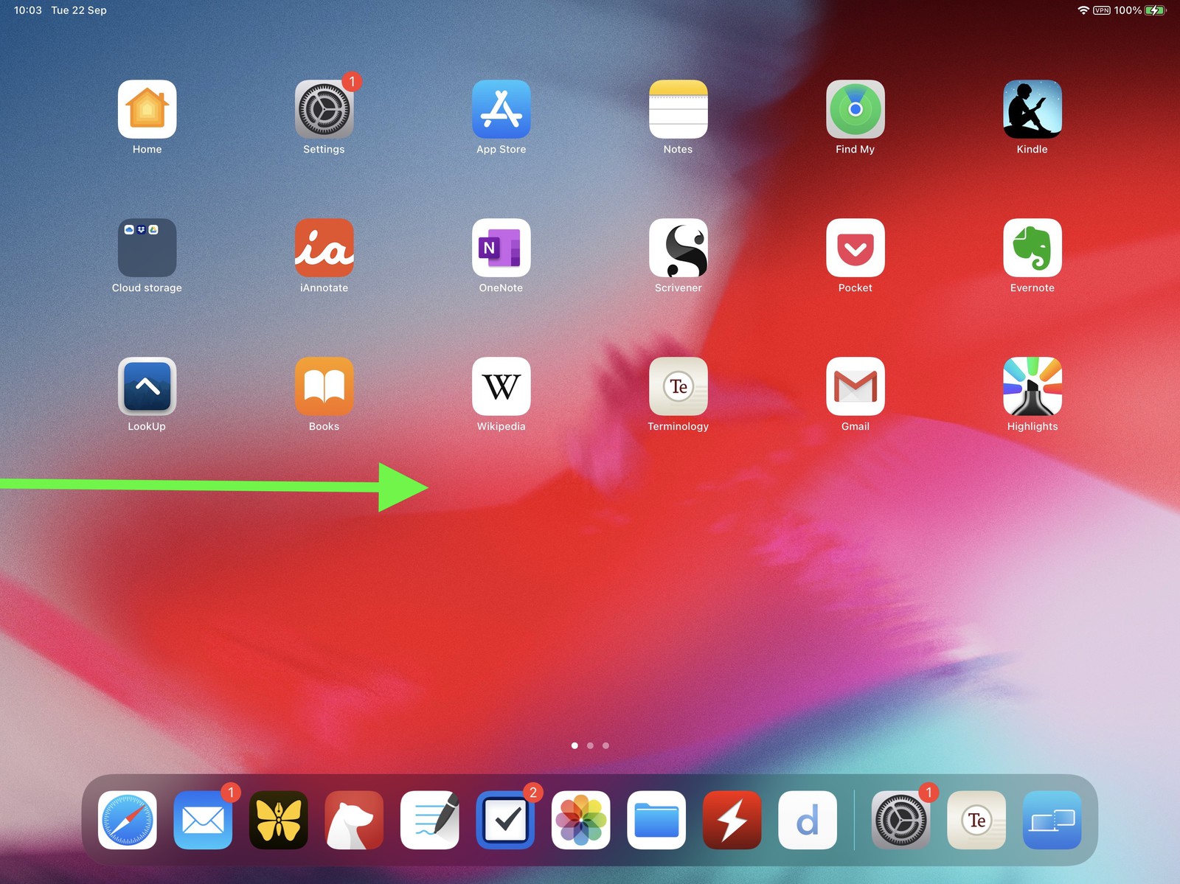Open recent Terminology app in the dock
1180x884 pixels.
tap(976, 820)
